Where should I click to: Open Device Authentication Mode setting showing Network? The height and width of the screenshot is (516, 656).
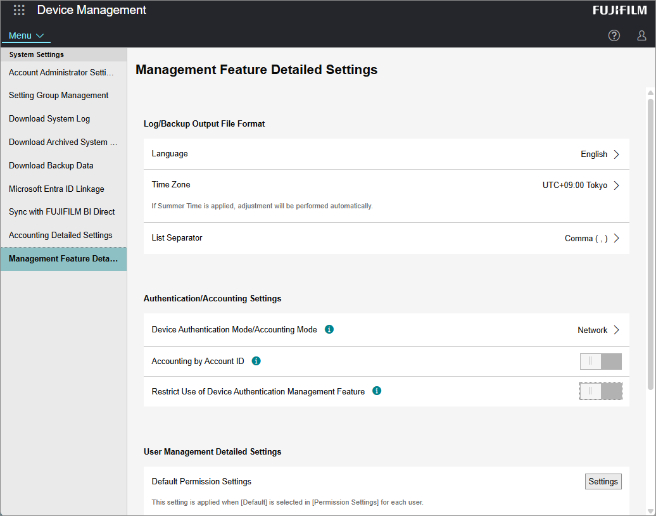coord(386,330)
